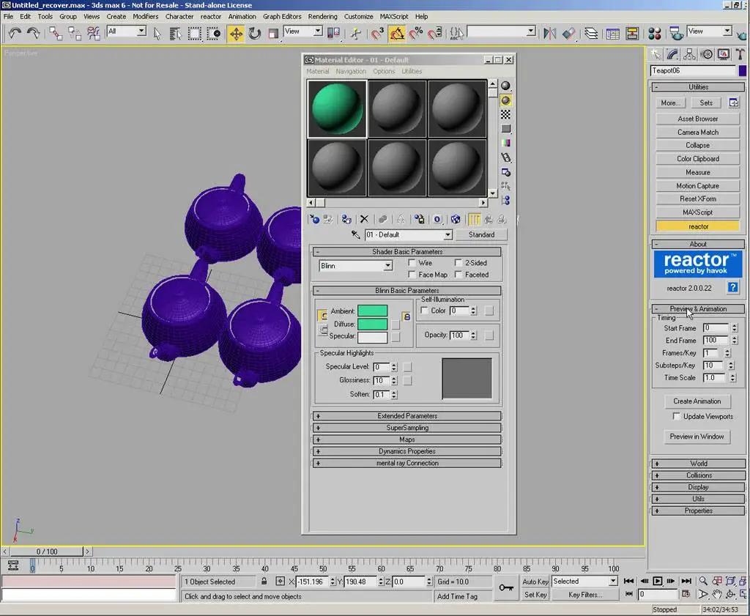Select the green material sample sphere

337,109
